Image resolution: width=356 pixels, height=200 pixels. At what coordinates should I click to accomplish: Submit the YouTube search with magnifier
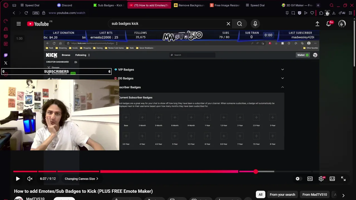tap(239, 24)
